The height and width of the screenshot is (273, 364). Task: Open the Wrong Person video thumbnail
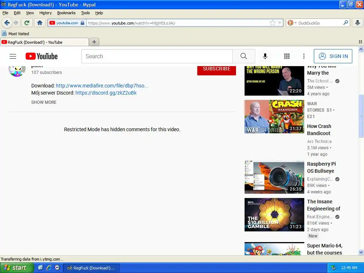(274, 81)
